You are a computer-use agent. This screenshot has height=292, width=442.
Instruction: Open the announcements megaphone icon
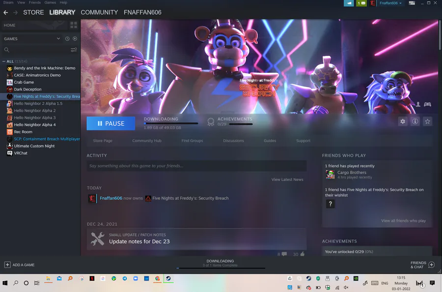click(349, 3)
